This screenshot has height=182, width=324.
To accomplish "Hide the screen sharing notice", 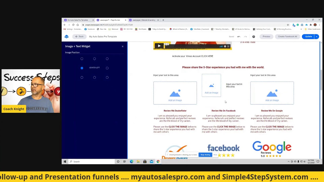I will pyautogui.click(x=215, y=155).
